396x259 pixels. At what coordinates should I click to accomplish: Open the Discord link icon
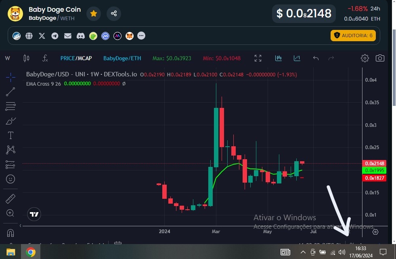pyautogui.click(x=81, y=36)
